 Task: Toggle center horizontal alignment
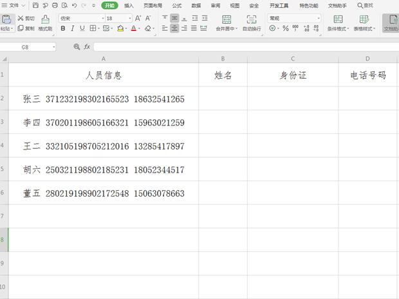[x=174, y=28]
